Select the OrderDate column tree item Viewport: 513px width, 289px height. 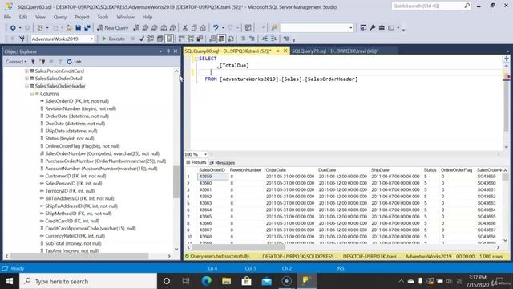point(77,116)
